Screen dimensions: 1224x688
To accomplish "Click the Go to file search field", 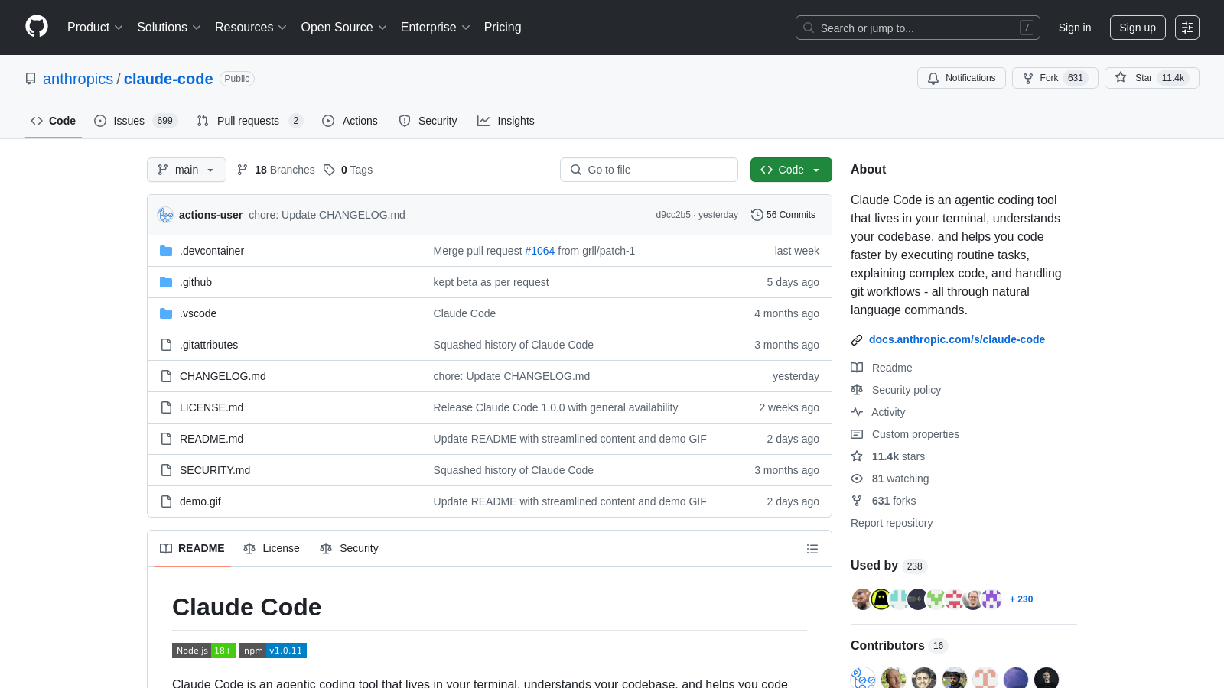I will tap(648, 170).
